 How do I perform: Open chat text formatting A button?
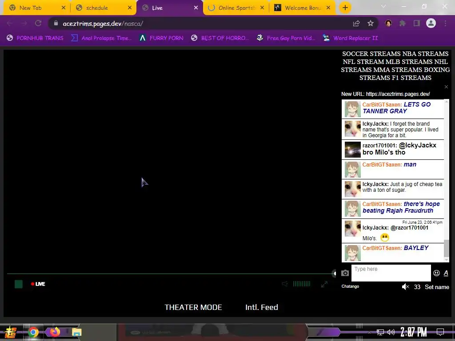(x=446, y=273)
